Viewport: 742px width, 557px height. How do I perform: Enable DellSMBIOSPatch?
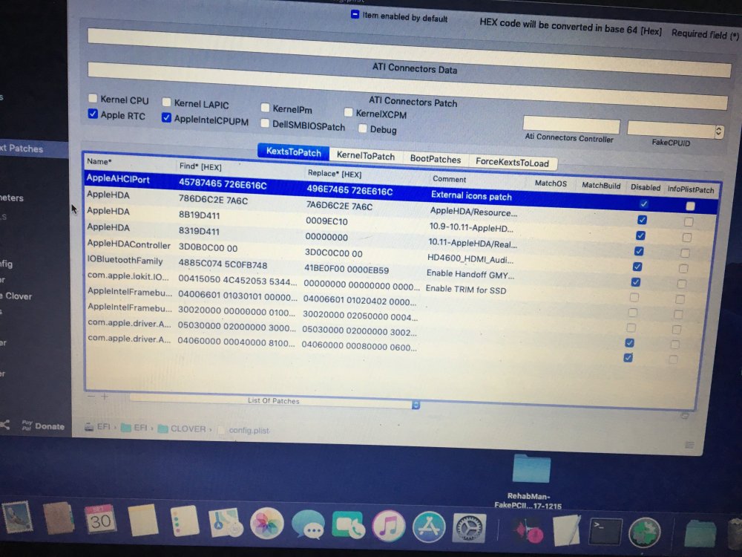point(265,123)
